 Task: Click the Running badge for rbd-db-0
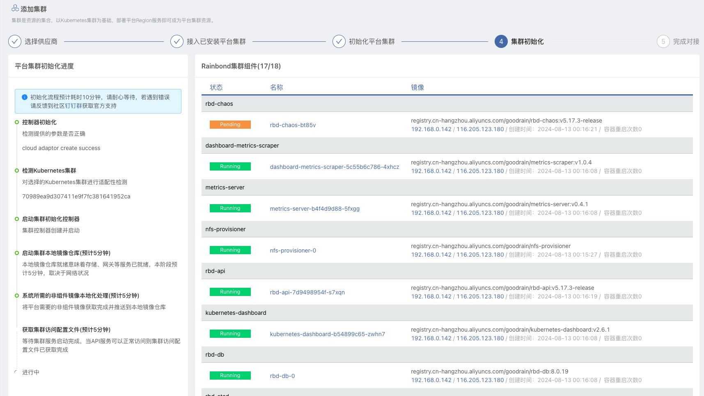click(x=230, y=376)
